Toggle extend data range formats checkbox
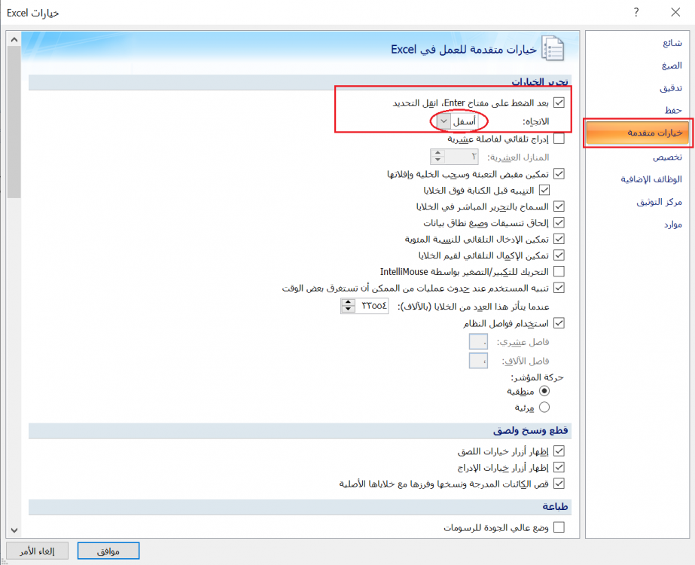 point(559,223)
